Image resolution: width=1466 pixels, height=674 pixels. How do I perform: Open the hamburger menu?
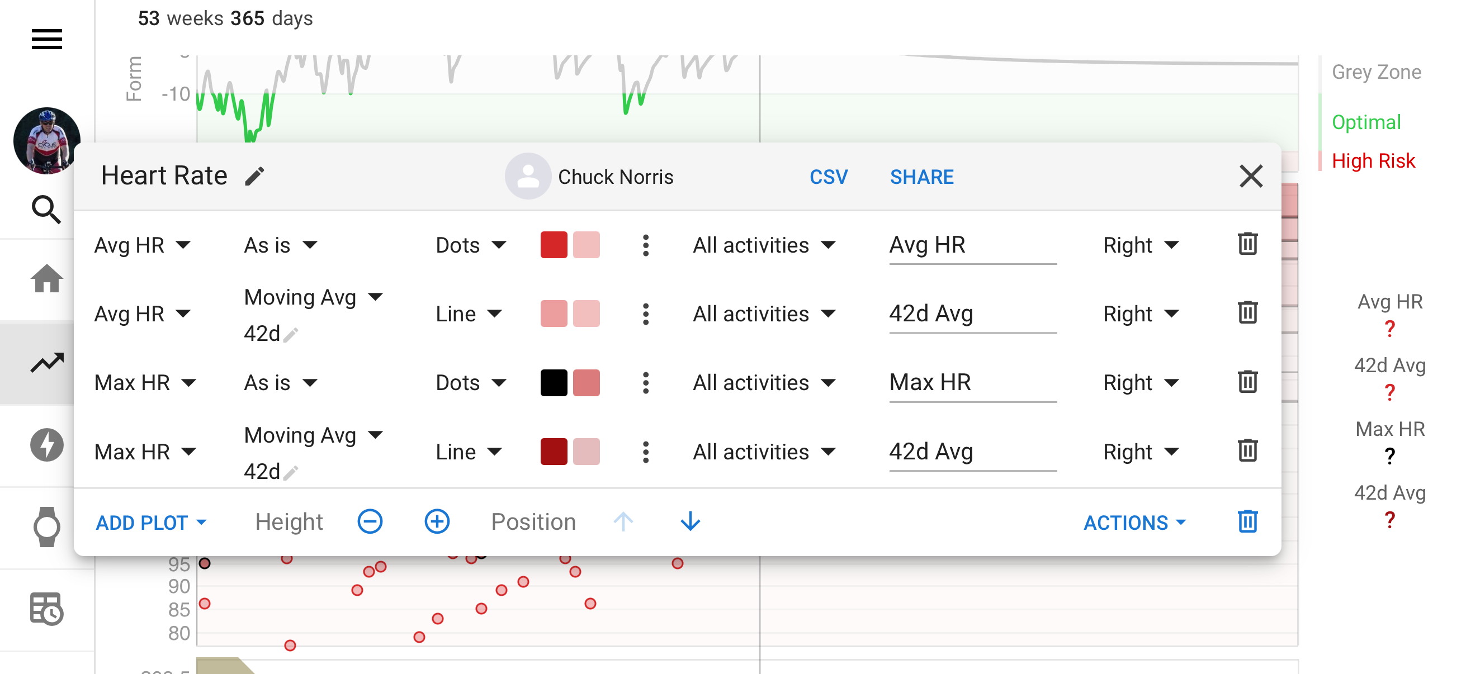(x=46, y=39)
